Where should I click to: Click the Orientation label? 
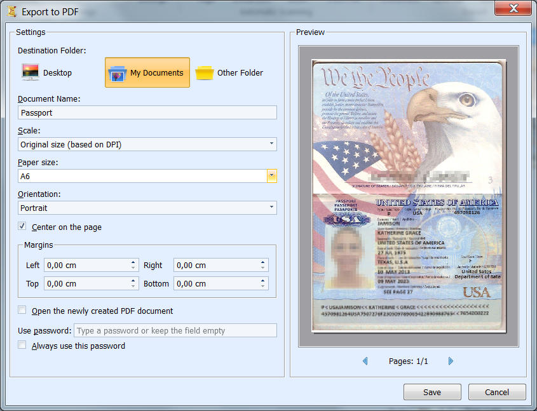pyautogui.click(x=39, y=194)
